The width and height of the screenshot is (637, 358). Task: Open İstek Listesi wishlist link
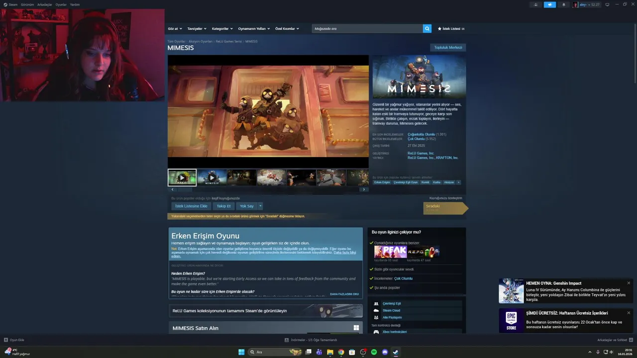451,28
